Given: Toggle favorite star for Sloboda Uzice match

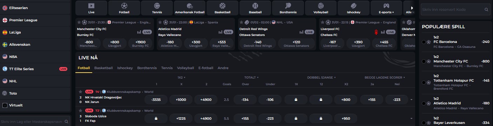Looking at the screenshot, I should point(80,110).
